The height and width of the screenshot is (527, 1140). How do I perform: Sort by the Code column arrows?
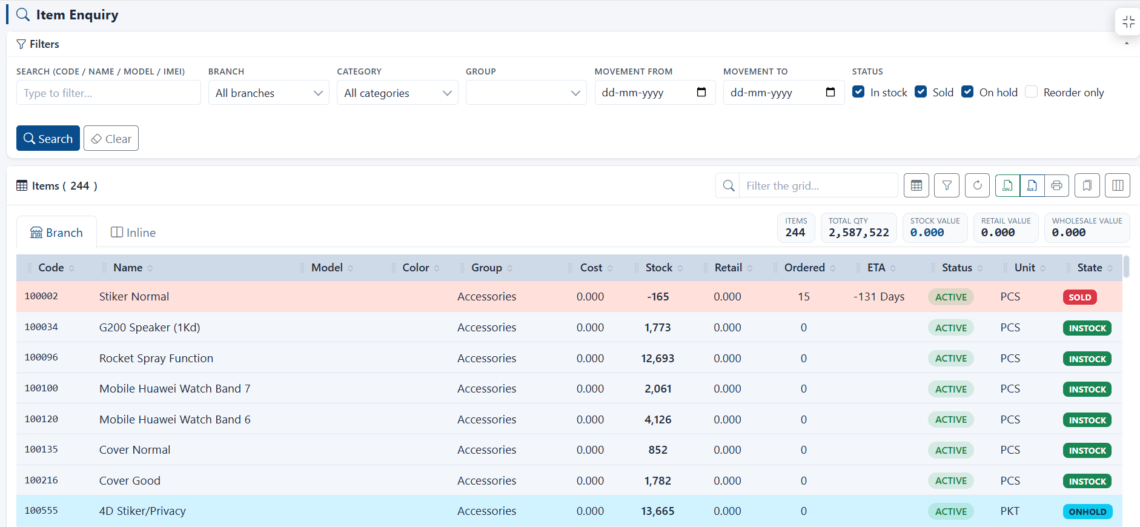(71, 268)
